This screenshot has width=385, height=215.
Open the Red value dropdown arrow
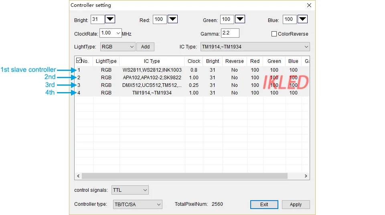point(172,19)
